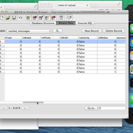133x133 pixels.
Task: Click the isActivity false cell in row 4
Action: (88, 53)
